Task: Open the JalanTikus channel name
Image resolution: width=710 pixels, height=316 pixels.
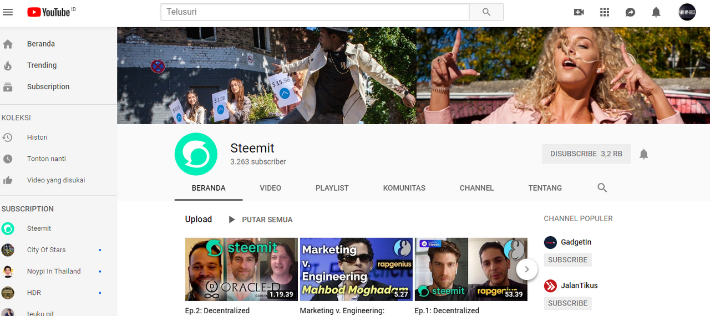Action: [x=580, y=286]
